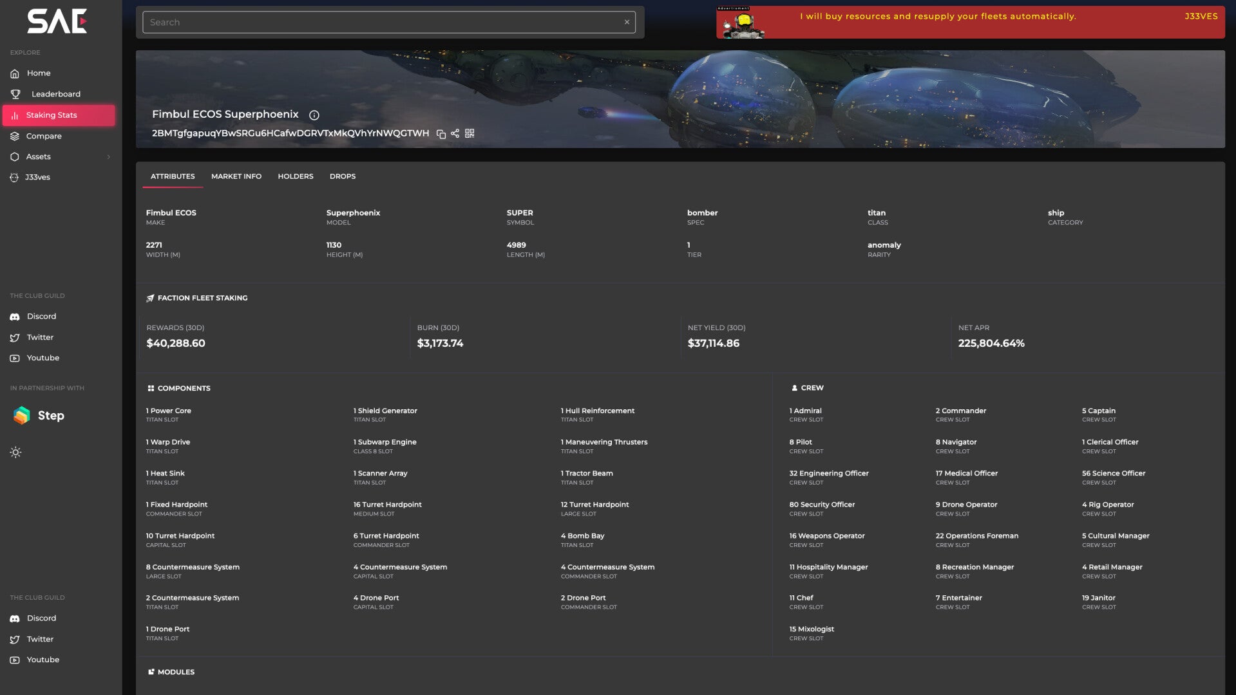Select the Drops tab
This screenshot has height=695, width=1236.
[342, 176]
